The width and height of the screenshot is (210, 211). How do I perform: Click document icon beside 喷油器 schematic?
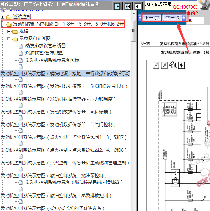point(20,183)
